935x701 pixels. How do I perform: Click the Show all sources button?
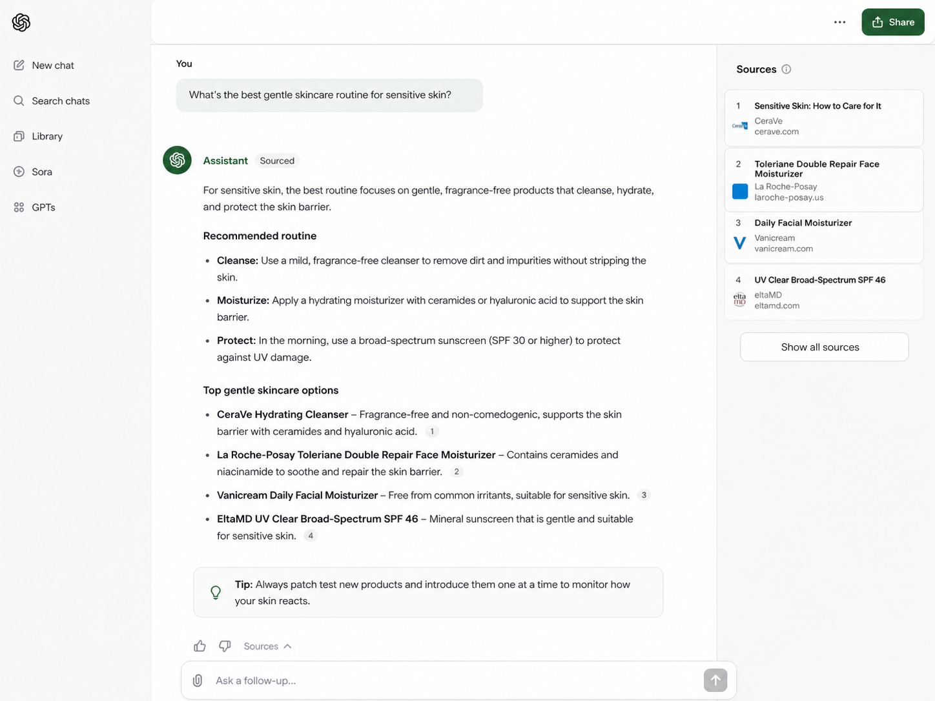click(x=824, y=347)
